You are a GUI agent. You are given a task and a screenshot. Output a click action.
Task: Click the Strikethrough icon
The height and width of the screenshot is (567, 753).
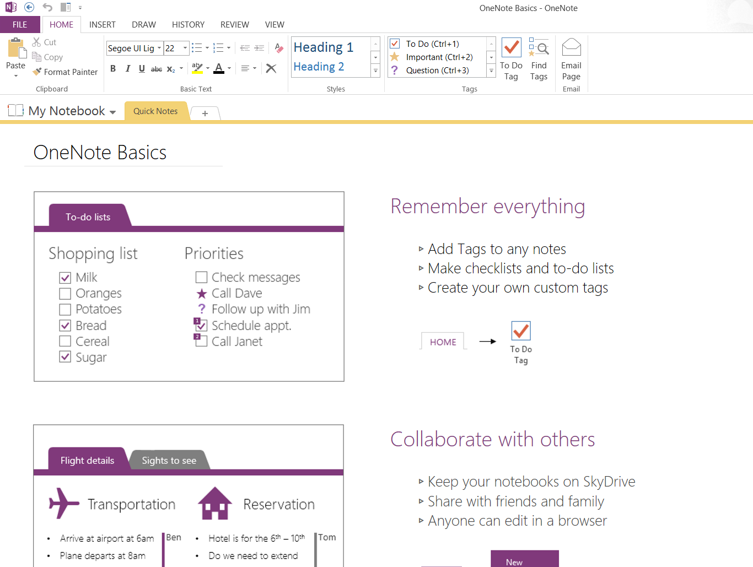[x=157, y=68]
